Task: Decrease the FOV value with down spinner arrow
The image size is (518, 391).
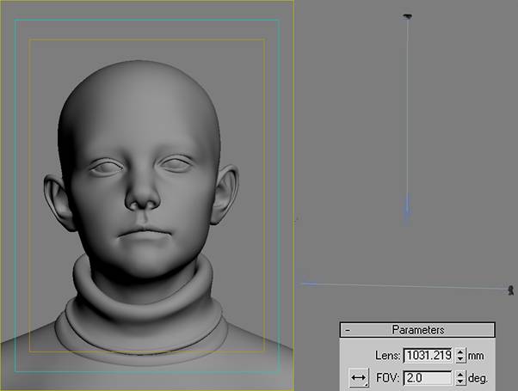Action: click(460, 382)
